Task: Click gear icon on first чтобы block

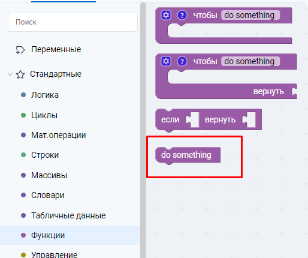Action: point(166,15)
